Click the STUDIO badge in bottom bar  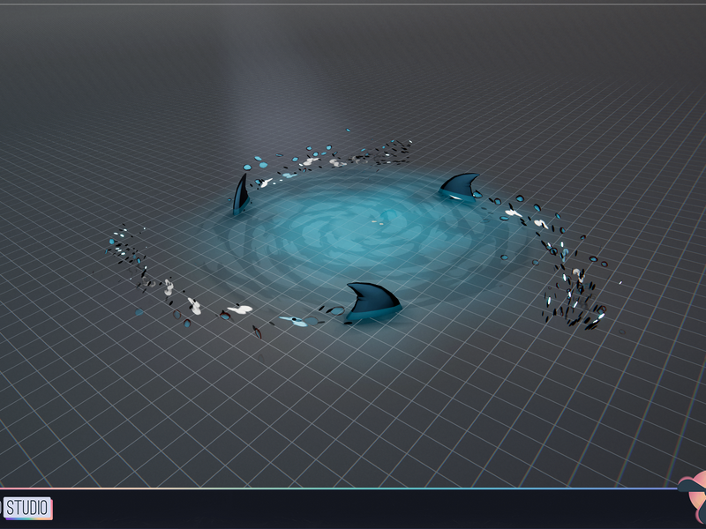click(27, 508)
